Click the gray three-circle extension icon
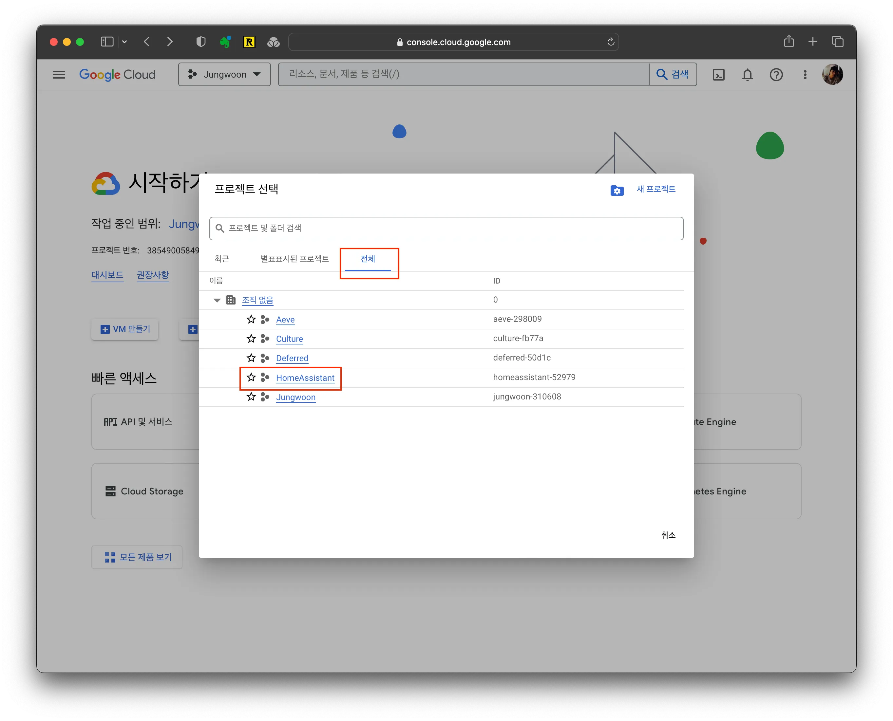The image size is (893, 721). point(273,42)
